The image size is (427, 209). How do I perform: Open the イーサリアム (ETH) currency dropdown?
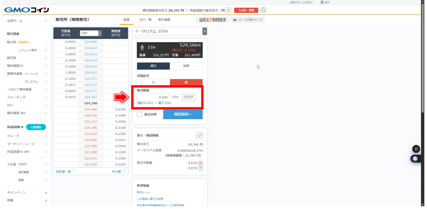pos(170,31)
